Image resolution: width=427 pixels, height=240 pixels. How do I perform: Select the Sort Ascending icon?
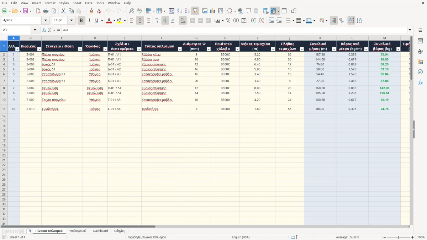[180, 11]
